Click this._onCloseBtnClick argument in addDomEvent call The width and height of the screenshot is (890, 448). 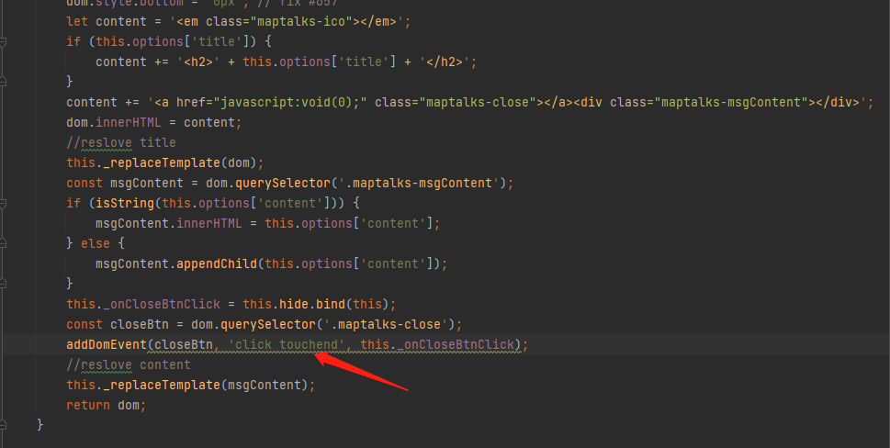(x=437, y=344)
